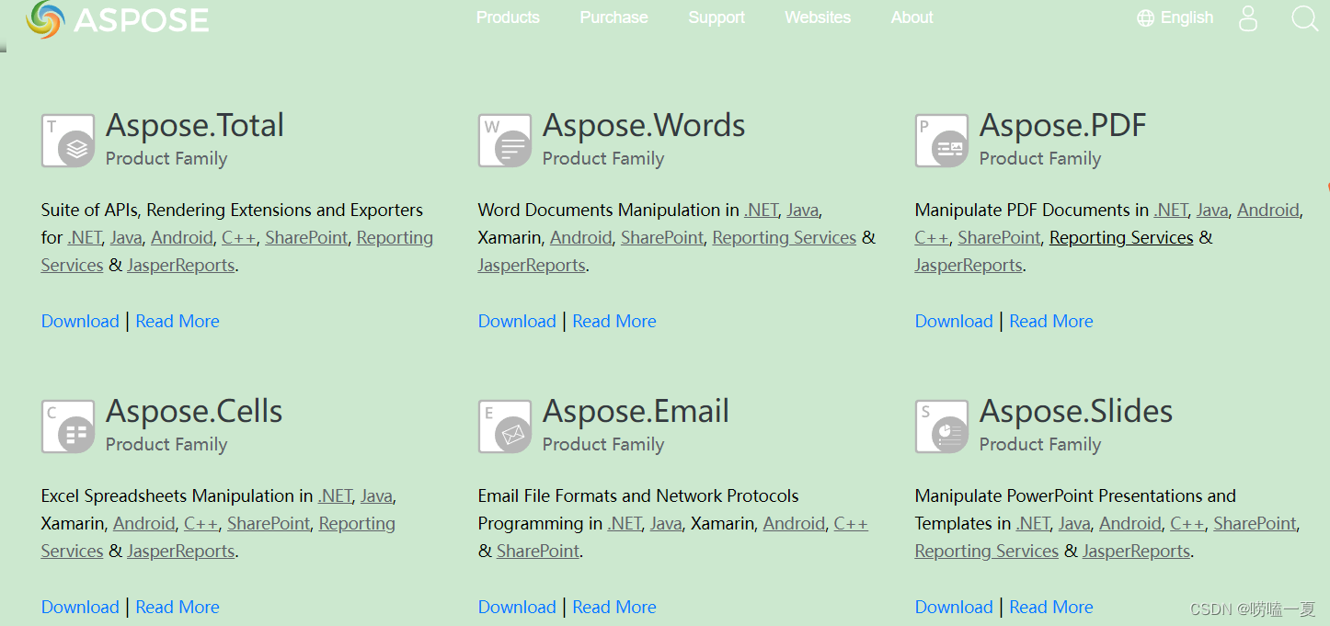Follow the SharePoint link under Aspose.Email
The width and height of the screenshot is (1330, 626).
538,551
